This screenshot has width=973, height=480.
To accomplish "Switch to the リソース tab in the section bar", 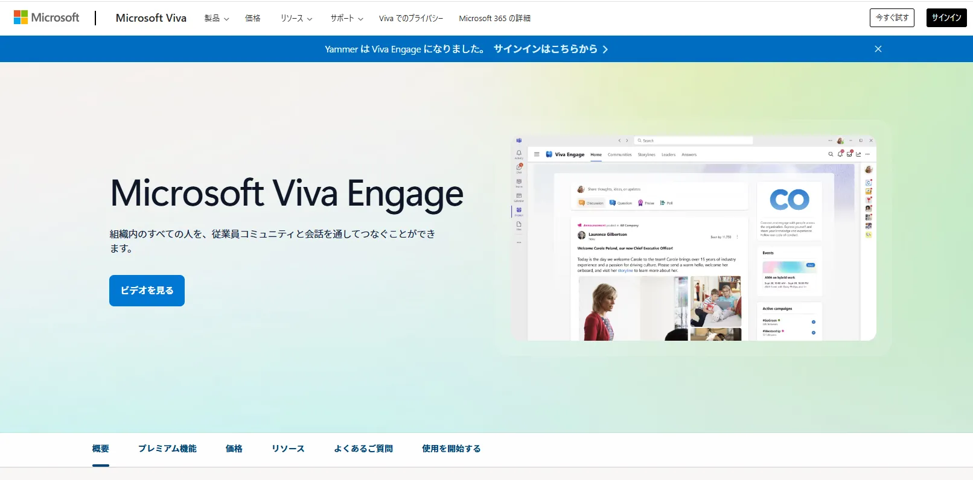I will 288,449.
